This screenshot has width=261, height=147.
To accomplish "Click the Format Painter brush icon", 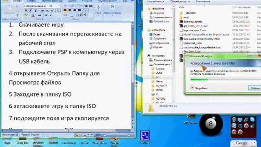I will 17,15.
